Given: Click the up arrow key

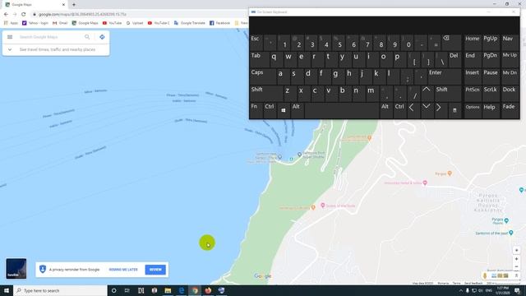Looking at the screenshot, I should click(x=427, y=93).
